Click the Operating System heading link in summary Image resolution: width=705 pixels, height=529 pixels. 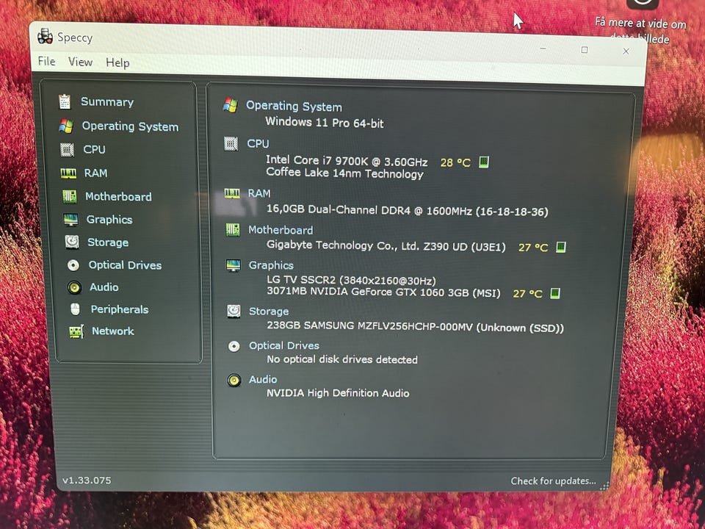click(x=294, y=106)
